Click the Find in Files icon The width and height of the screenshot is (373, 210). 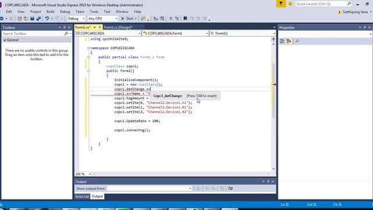tap(143, 18)
